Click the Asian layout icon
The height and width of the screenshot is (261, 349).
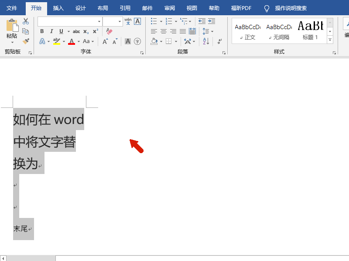click(x=188, y=41)
